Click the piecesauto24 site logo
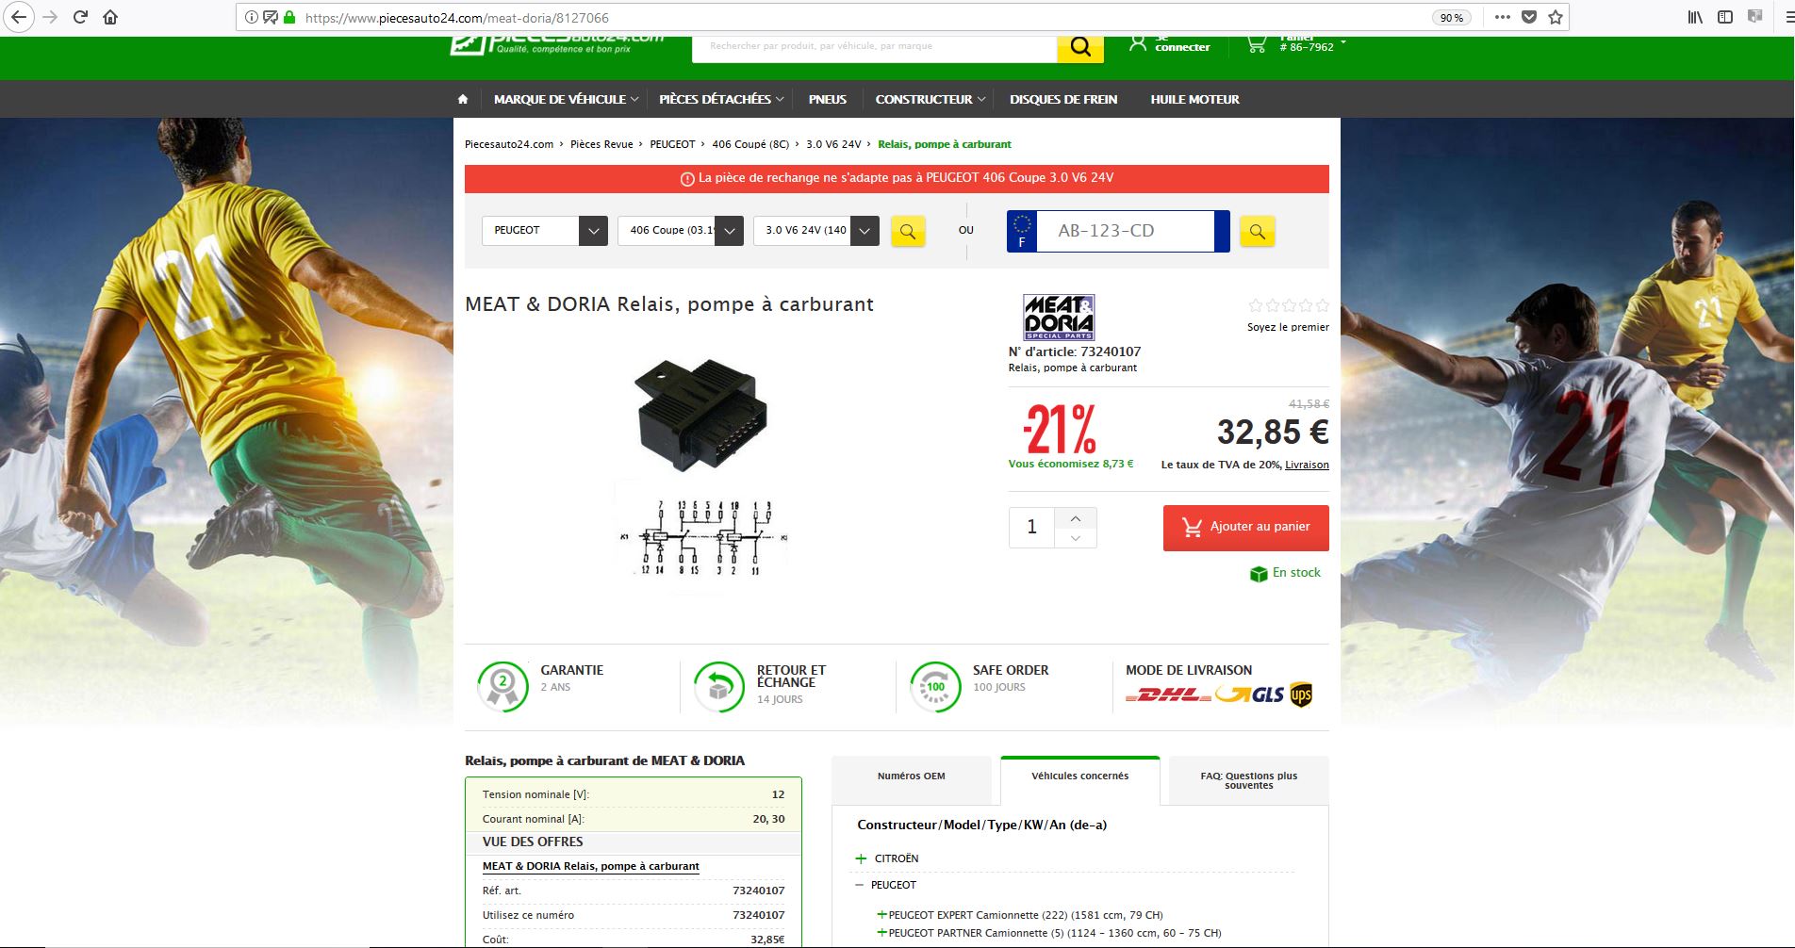 557,45
